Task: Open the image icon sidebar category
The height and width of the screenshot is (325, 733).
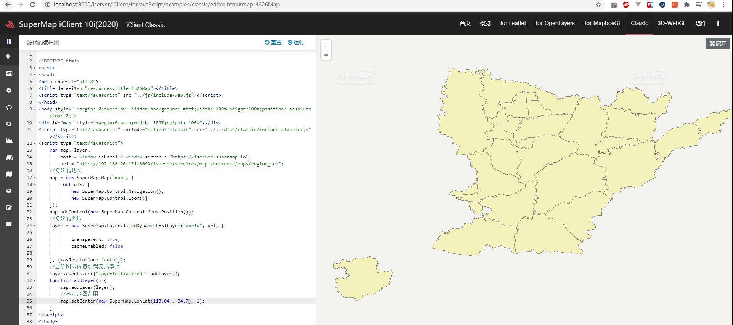Action: coord(9,74)
